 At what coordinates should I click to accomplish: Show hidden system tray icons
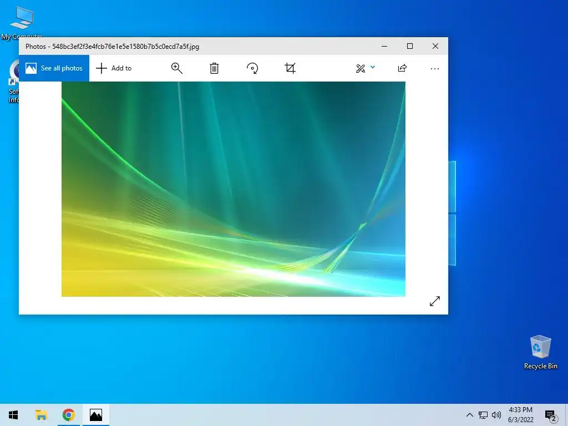point(469,415)
